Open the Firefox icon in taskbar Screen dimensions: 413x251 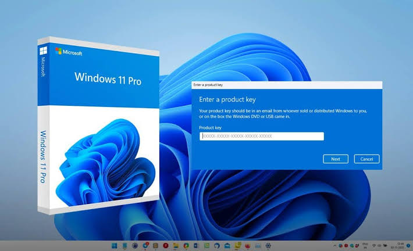pos(248,246)
